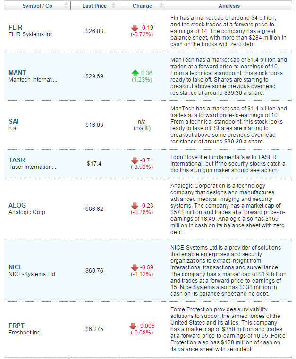The height and width of the screenshot is (359, 296).
Task: Click the red down arrow for FLIR
Action: pos(135,28)
